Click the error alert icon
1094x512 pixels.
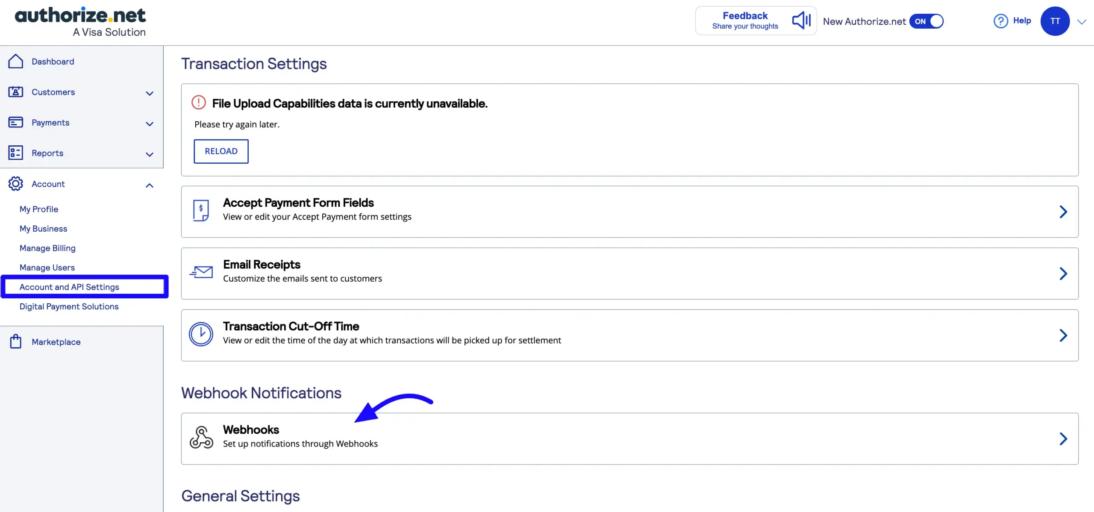tap(198, 102)
